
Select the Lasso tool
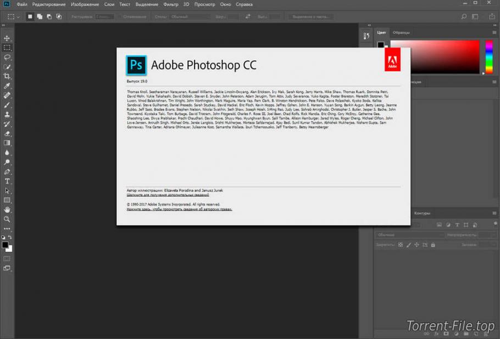coord(7,57)
